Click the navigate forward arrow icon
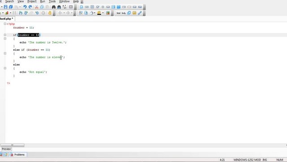This screenshot has width=287, height=162. click(68, 13)
